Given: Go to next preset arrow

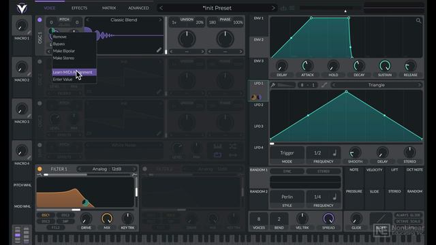Looking at the screenshot, I should click(273, 8).
